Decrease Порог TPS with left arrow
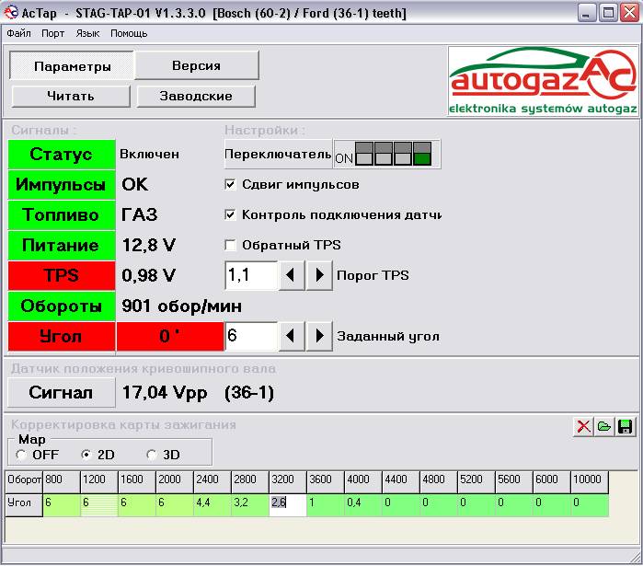The height and width of the screenshot is (566, 643). pos(292,275)
